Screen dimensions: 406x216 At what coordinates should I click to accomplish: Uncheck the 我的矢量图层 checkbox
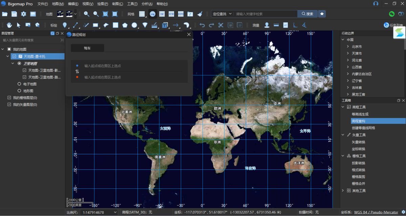(x=9, y=105)
